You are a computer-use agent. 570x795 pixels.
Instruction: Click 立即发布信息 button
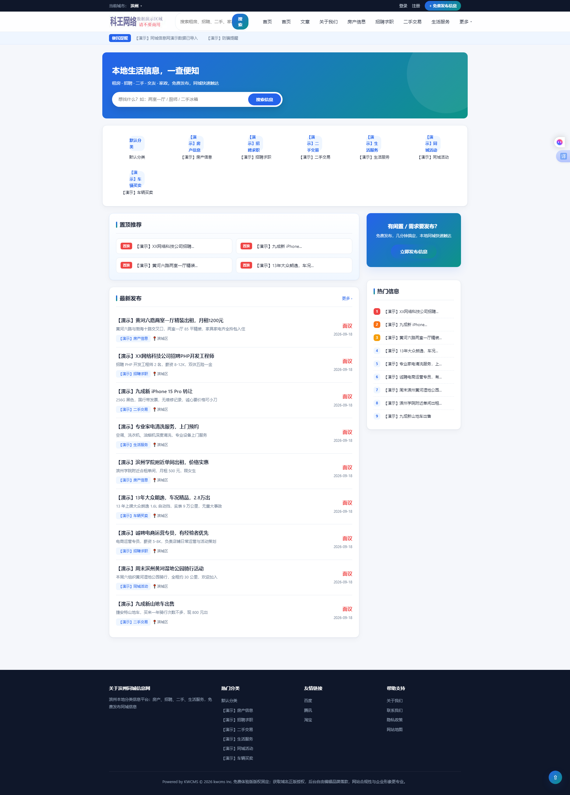413,252
